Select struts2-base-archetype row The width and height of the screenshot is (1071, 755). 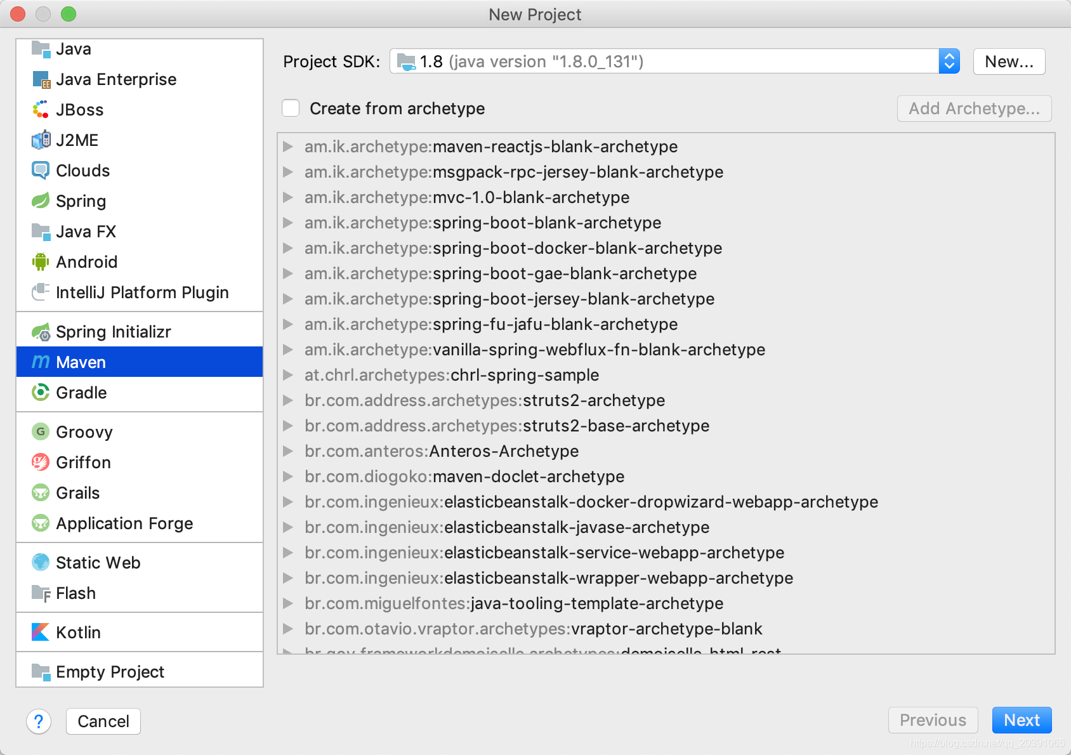click(666, 426)
